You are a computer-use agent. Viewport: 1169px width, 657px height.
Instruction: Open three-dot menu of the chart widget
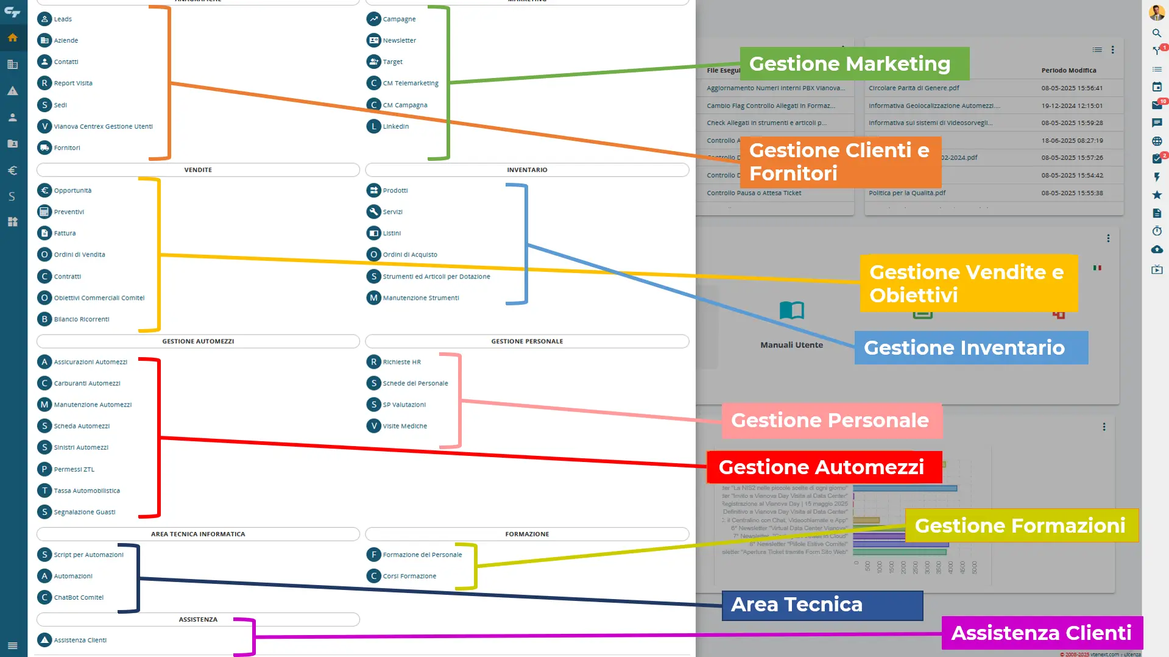point(1104,427)
